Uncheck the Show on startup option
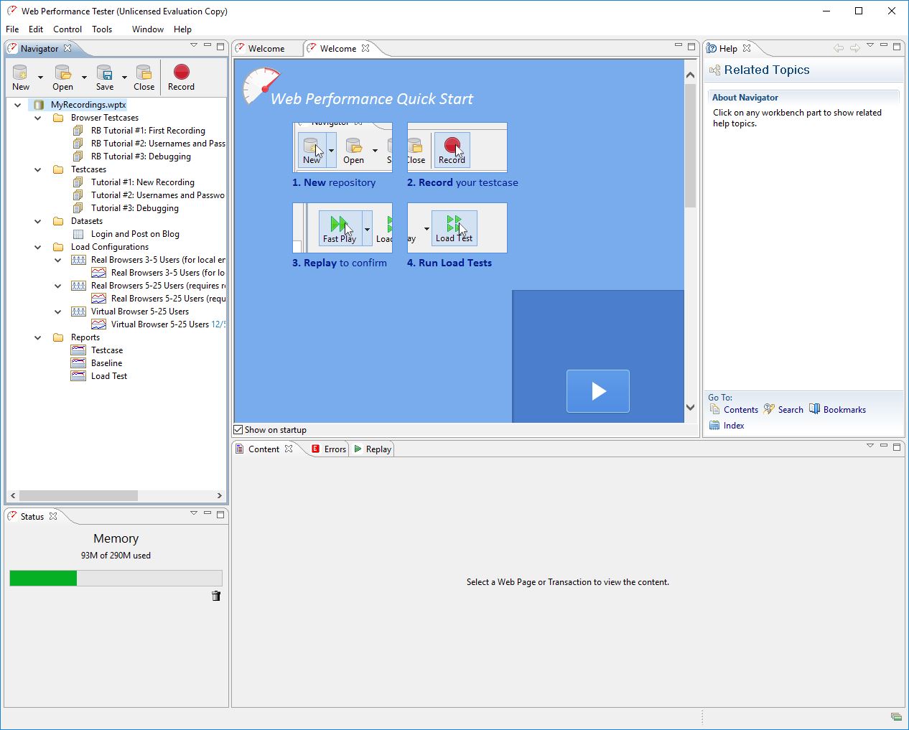Viewport: 909px width, 730px height. [238, 429]
